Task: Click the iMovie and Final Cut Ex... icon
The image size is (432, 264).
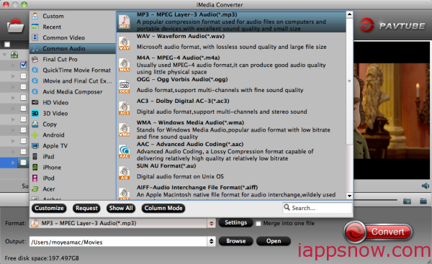Action: click(x=35, y=81)
